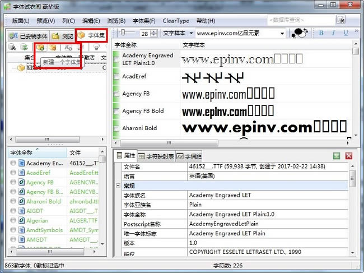
Task: Click the new font set icon
Action: [x=40, y=48]
